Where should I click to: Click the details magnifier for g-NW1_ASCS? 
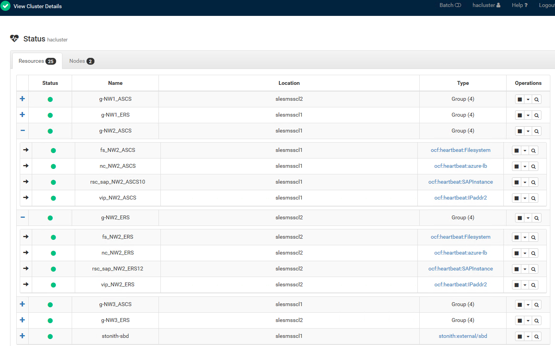[536, 100]
